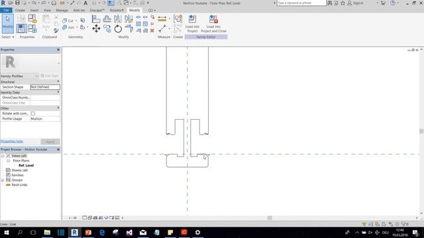Save file from quick access toolbar
The image size is (424, 238).
[17, 3]
